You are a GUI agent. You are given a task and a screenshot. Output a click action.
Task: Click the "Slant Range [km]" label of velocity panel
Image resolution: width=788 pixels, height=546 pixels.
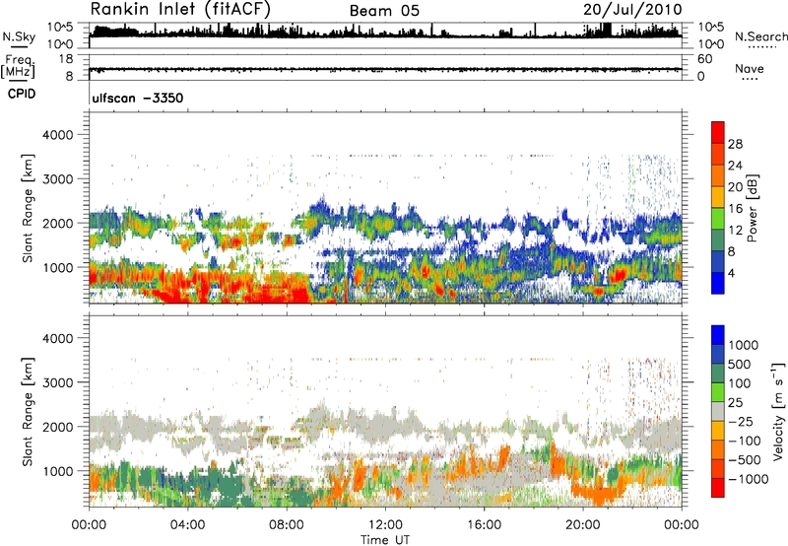(28, 412)
